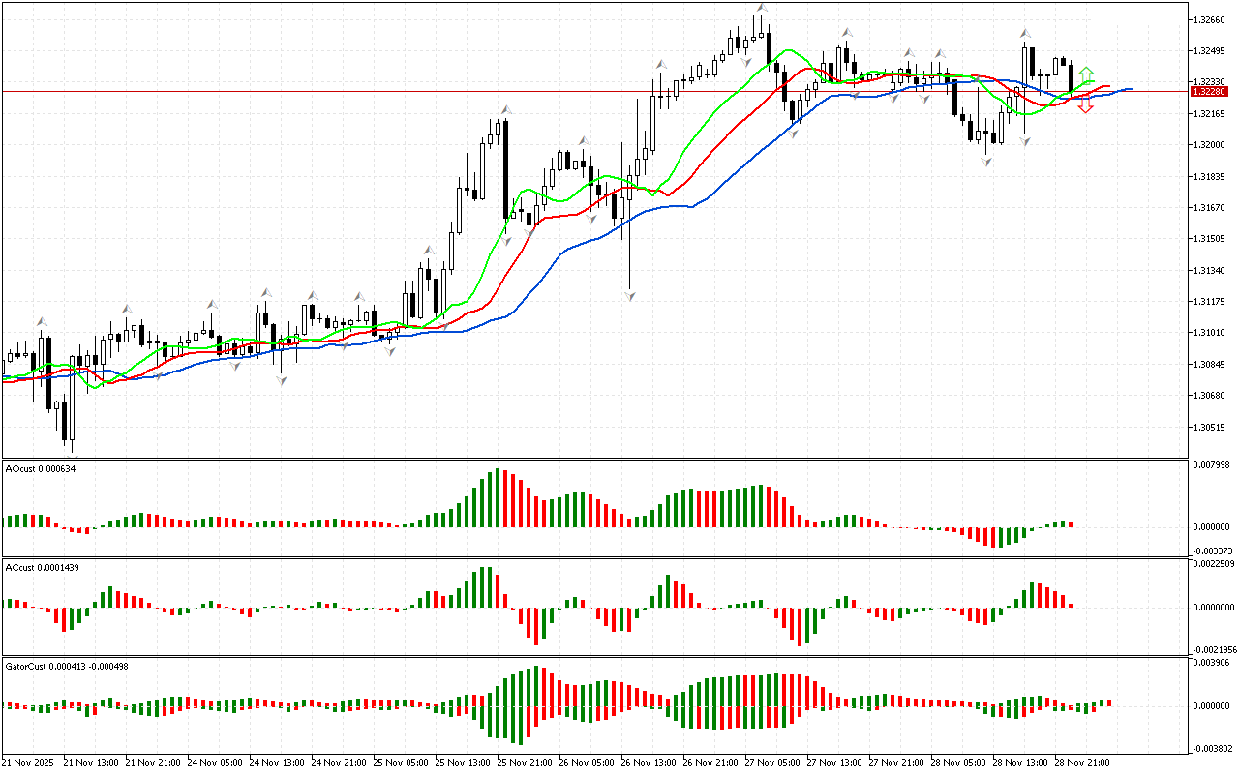
Task: Click the green up arrow signal icon
Action: [1086, 74]
